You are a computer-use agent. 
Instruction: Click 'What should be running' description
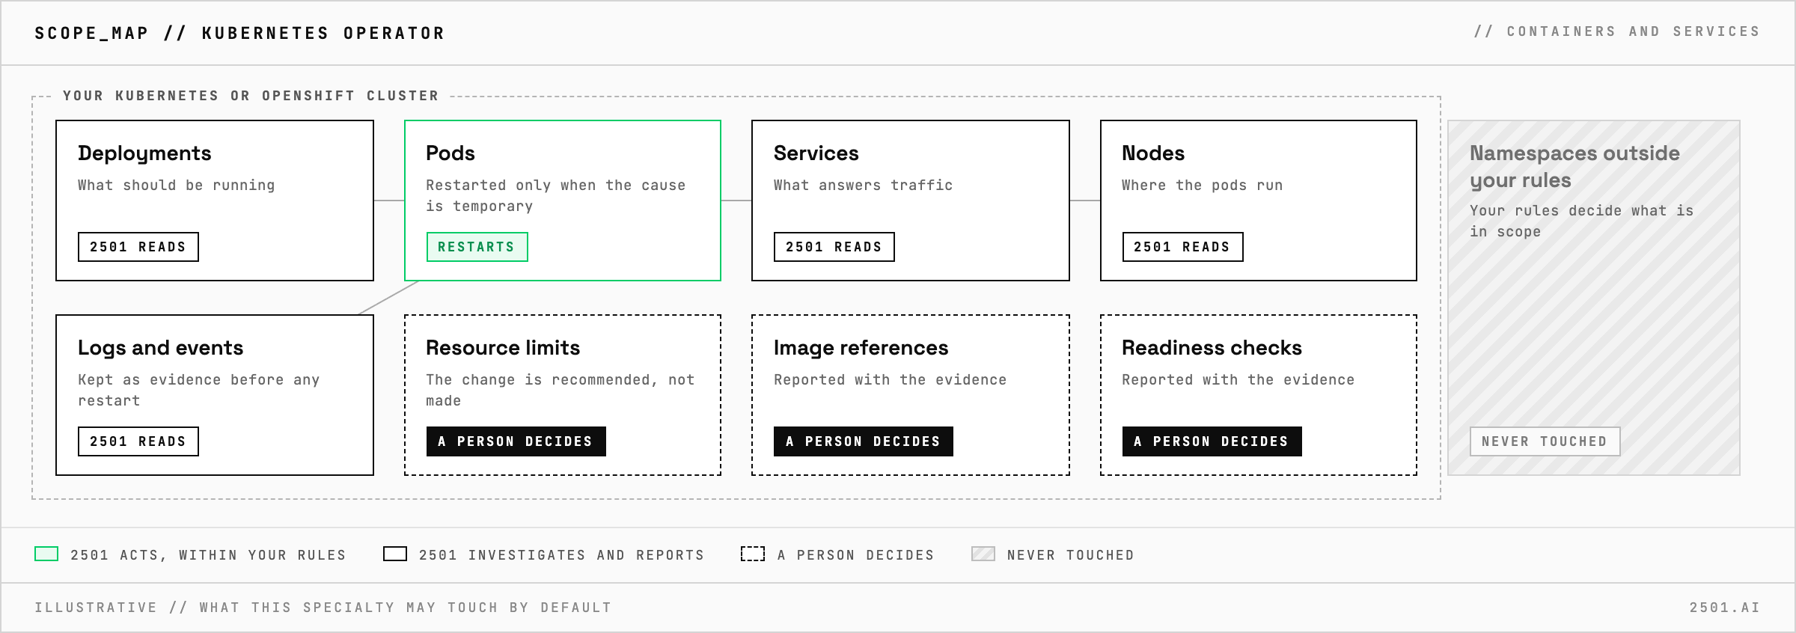[x=177, y=185]
